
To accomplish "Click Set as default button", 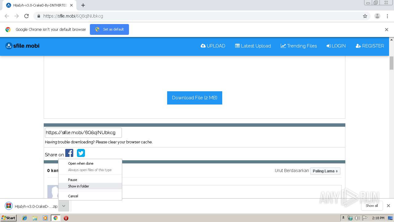I will pyautogui.click(x=109, y=29).
